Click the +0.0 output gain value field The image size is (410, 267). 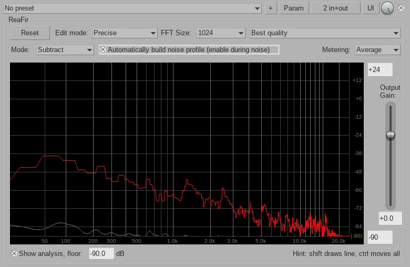pos(390,218)
